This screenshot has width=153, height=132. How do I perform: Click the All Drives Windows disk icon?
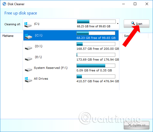28,80
